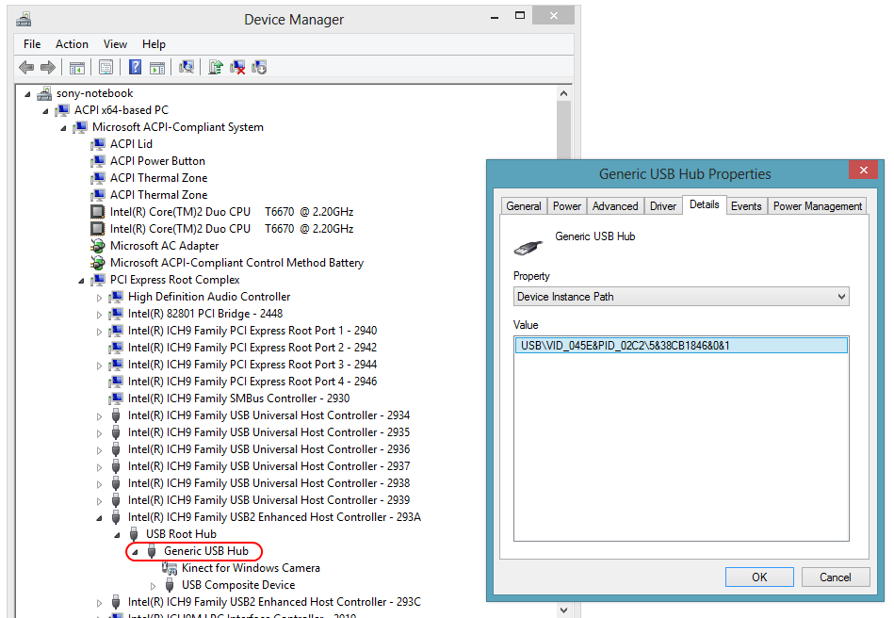Click the Device Manager scrollbar up arrow
Image resolution: width=894 pixels, height=618 pixels.
pyautogui.click(x=563, y=93)
